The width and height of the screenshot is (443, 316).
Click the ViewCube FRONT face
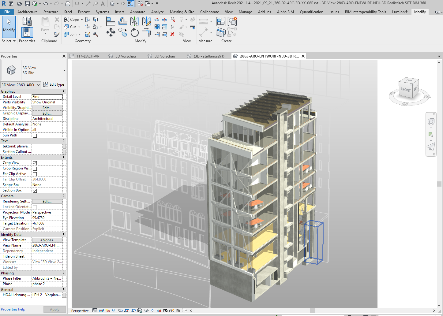pos(405,90)
